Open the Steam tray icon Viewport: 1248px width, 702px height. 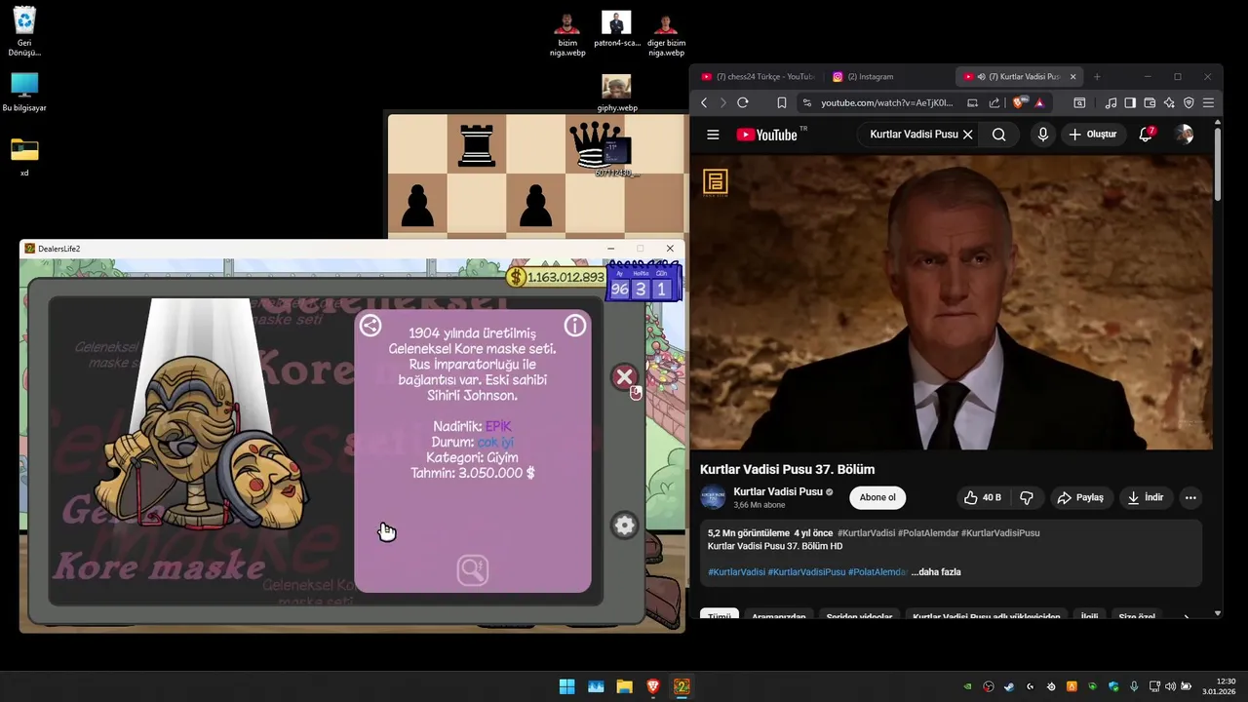[x=1009, y=686]
